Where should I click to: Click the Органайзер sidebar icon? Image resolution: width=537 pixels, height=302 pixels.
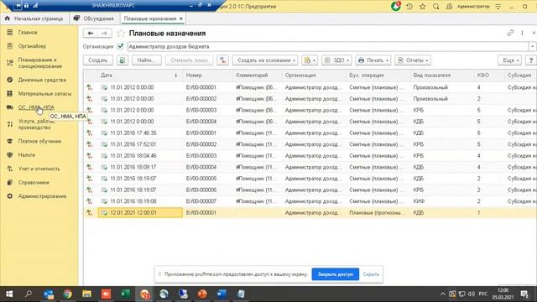(9, 46)
